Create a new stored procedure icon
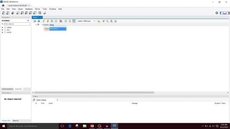 [x=31, y=13]
